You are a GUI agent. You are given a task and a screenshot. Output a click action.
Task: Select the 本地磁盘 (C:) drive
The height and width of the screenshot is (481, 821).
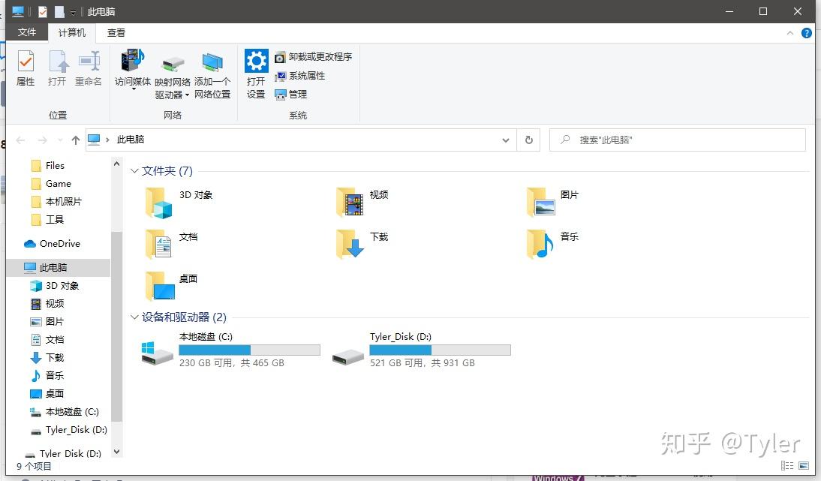click(x=230, y=350)
